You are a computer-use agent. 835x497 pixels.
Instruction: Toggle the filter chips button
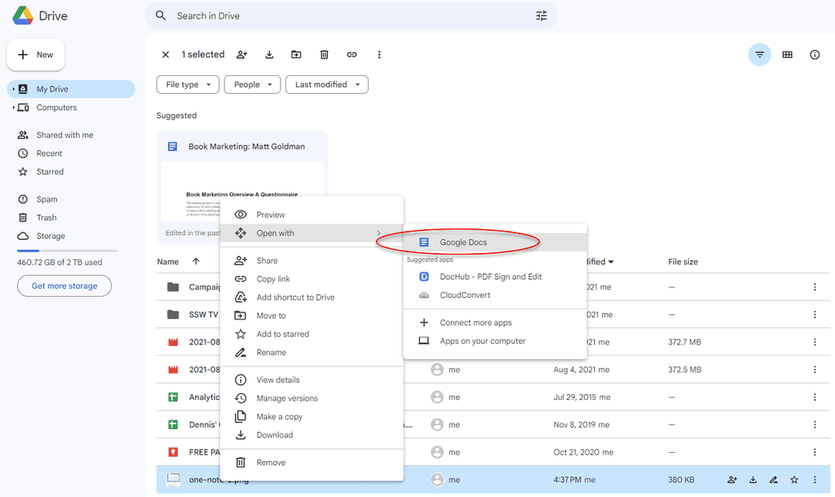click(x=759, y=55)
